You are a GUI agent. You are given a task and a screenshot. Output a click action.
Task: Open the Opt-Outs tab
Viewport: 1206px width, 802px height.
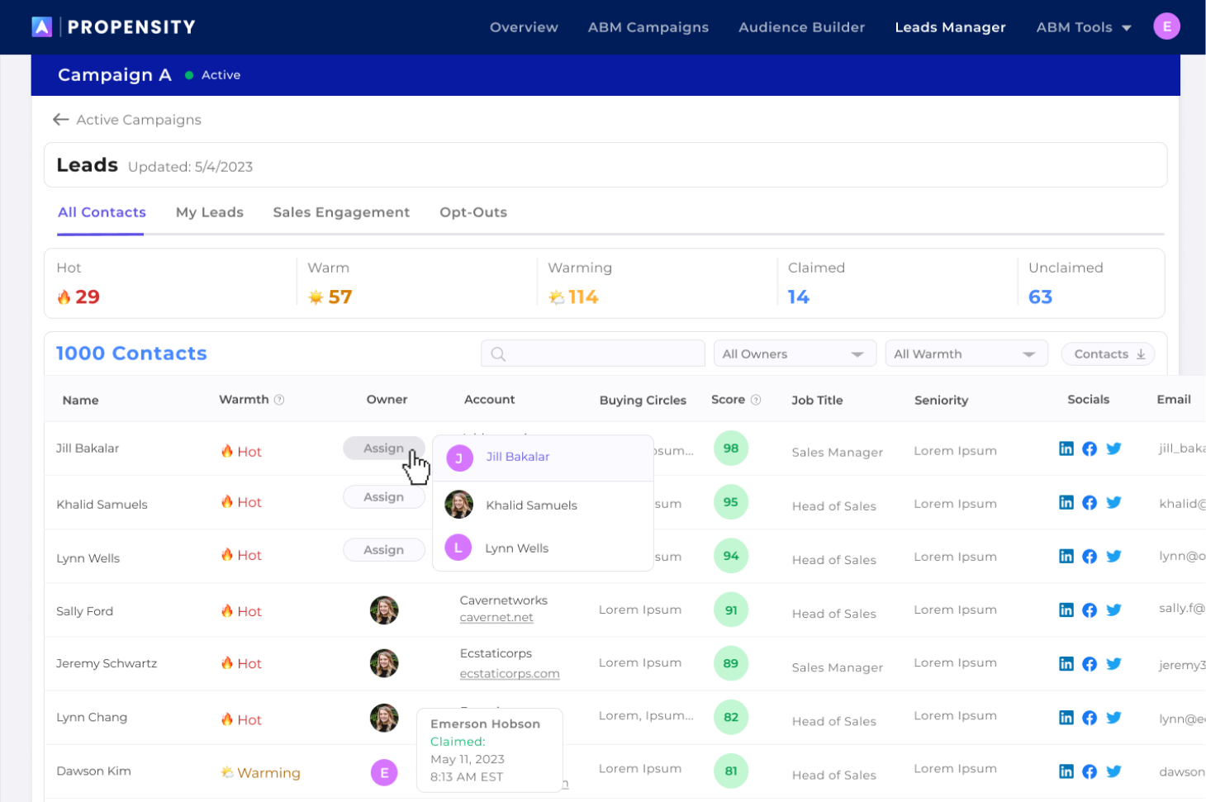coord(473,212)
